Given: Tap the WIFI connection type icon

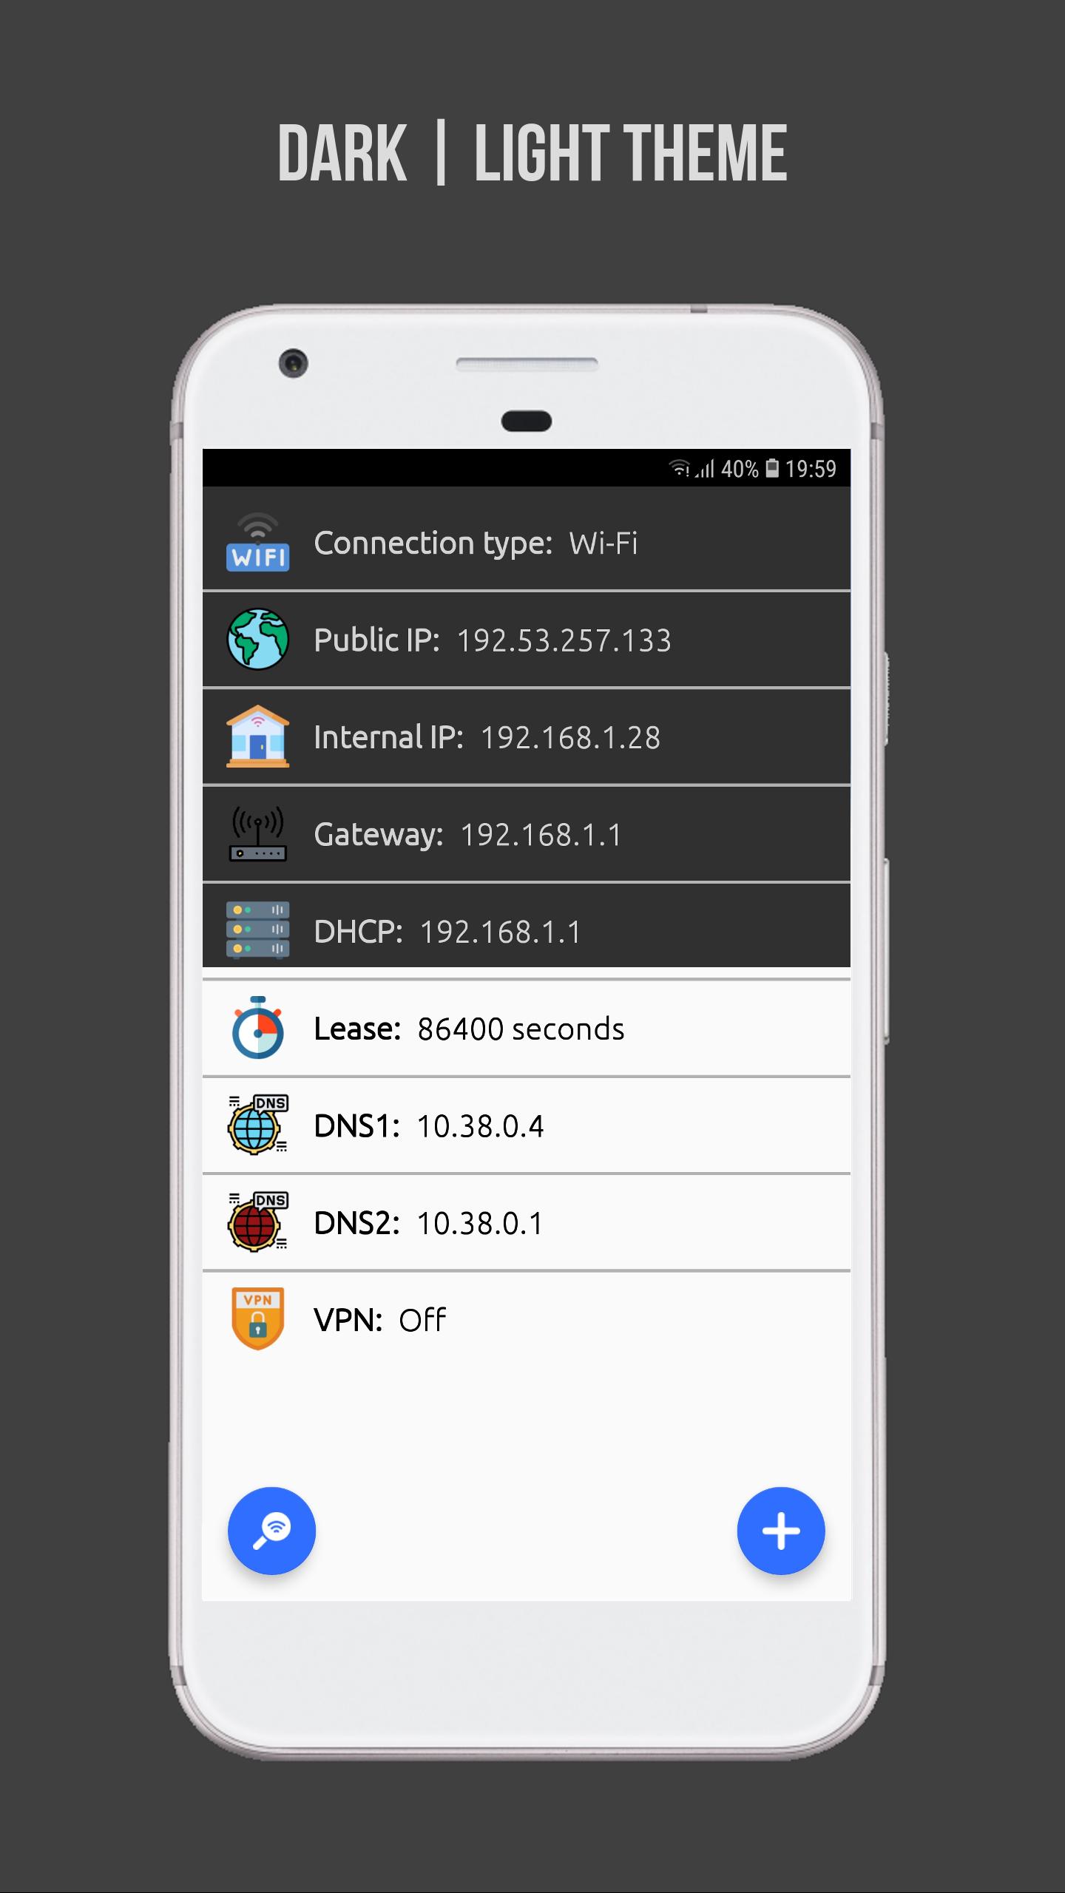Looking at the screenshot, I should point(257,542).
